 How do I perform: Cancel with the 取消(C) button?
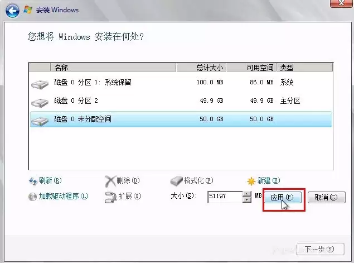click(x=327, y=198)
